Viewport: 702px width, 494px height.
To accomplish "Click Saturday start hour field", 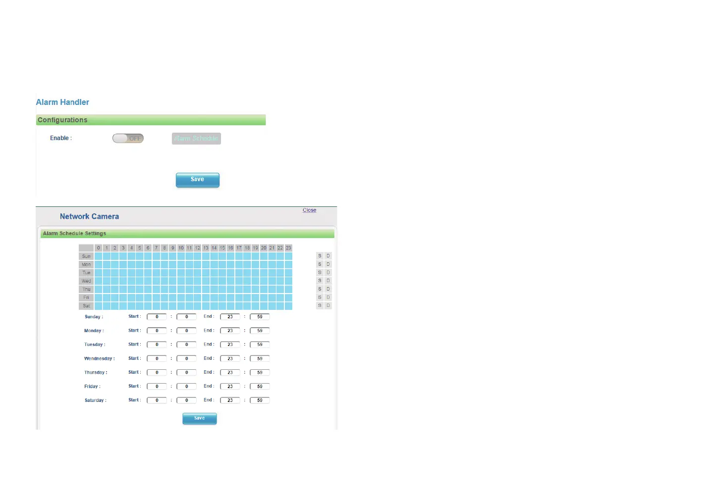I will point(157,400).
